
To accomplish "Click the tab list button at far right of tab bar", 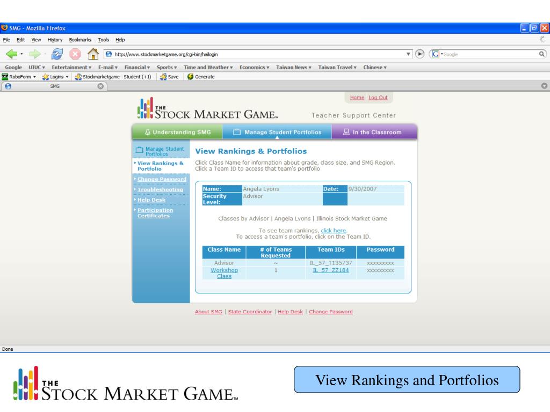I will point(544,86).
